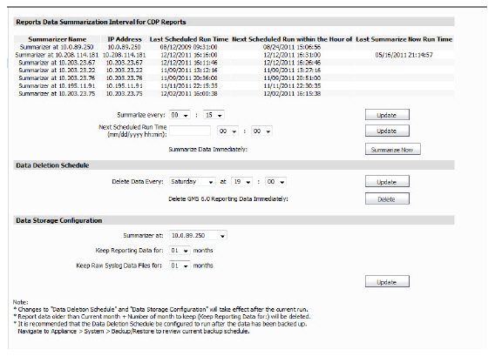Click Update for Data Deletion Schedule
This screenshot has height=363, width=502.
[x=387, y=182]
